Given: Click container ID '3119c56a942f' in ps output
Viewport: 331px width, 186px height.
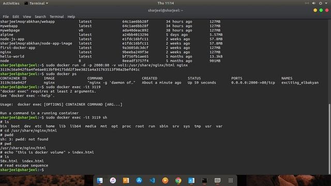Looking at the screenshot, I should point(13,83).
